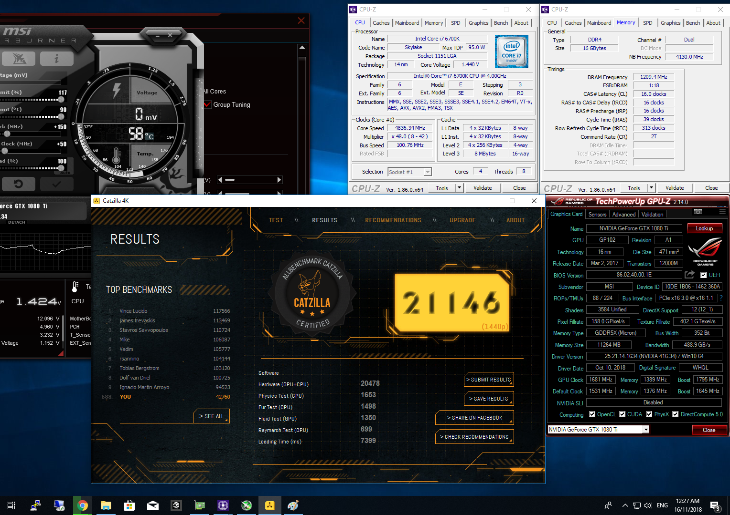Toggle the OpenCL checkbox
This screenshot has width=730, height=515.
click(x=592, y=414)
